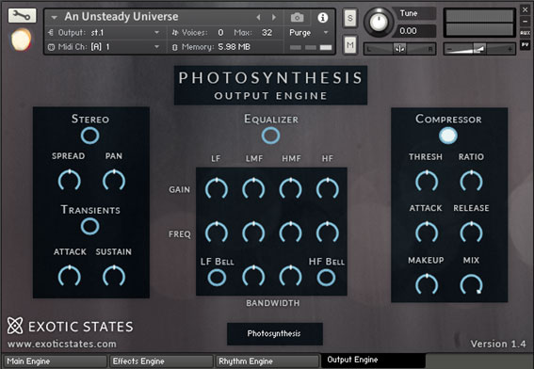Viewport: 534px width, 369px height.
Task: Toggle the LF Bell button
Action: pyautogui.click(x=217, y=278)
